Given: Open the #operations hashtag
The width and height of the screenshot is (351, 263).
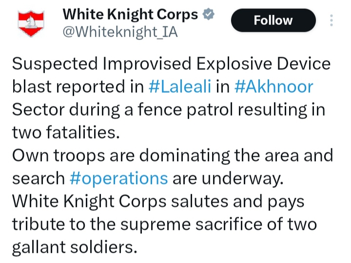Looking at the screenshot, I should 119,178.
